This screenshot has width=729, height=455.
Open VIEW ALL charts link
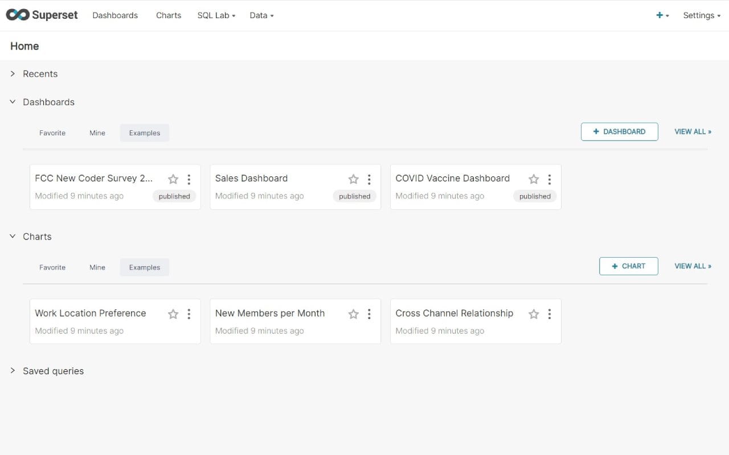click(693, 266)
